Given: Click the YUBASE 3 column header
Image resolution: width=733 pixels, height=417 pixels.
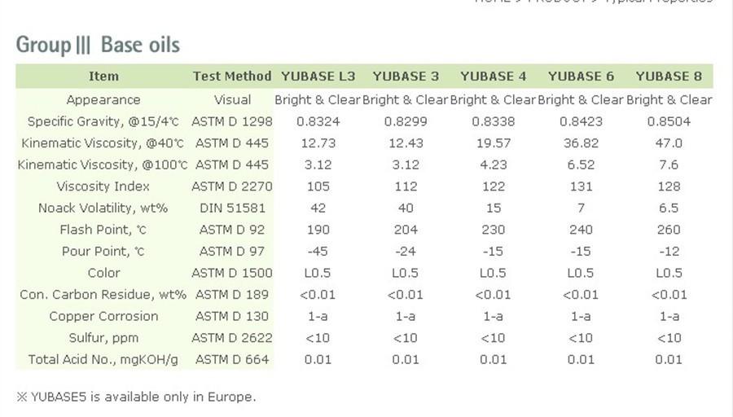Looking at the screenshot, I should coord(406,77).
